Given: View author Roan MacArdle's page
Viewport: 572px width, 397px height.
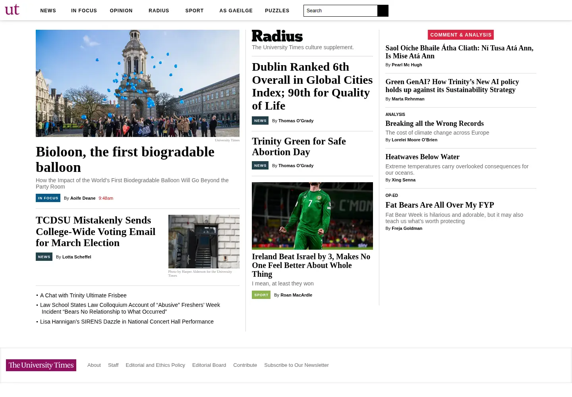Looking at the screenshot, I should (296, 295).
